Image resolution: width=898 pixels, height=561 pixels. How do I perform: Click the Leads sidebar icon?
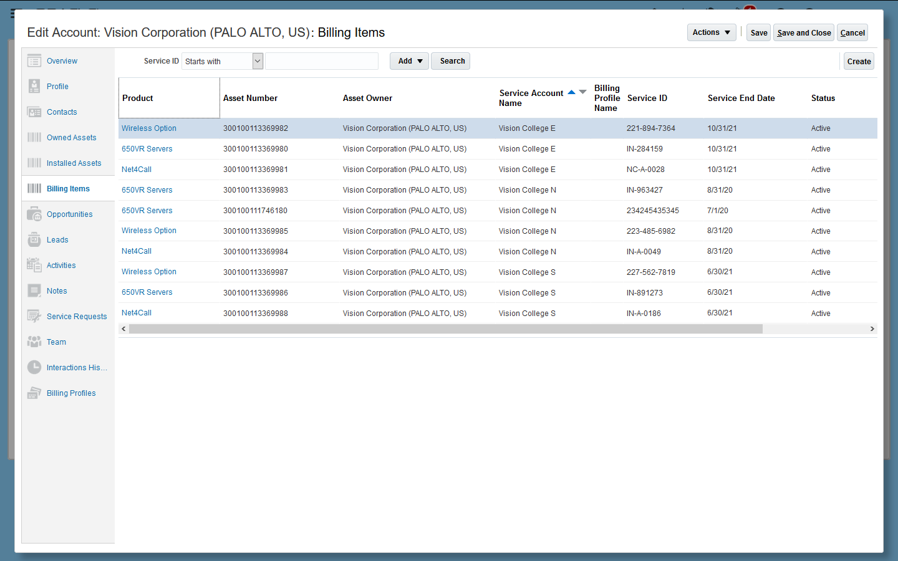click(34, 240)
